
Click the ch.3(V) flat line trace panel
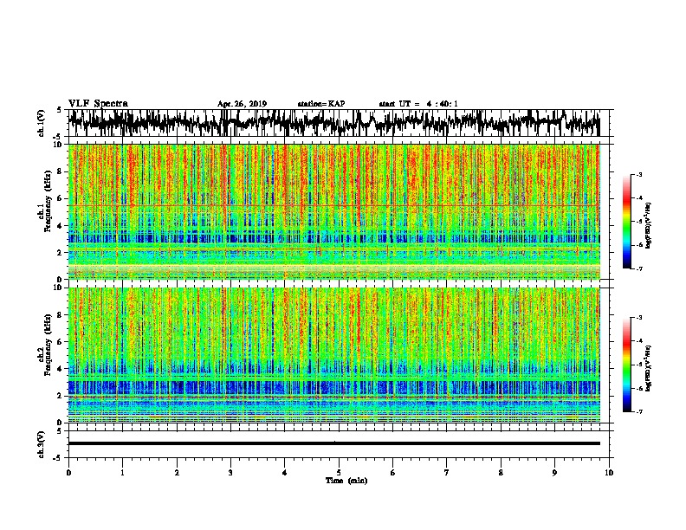(x=339, y=444)
